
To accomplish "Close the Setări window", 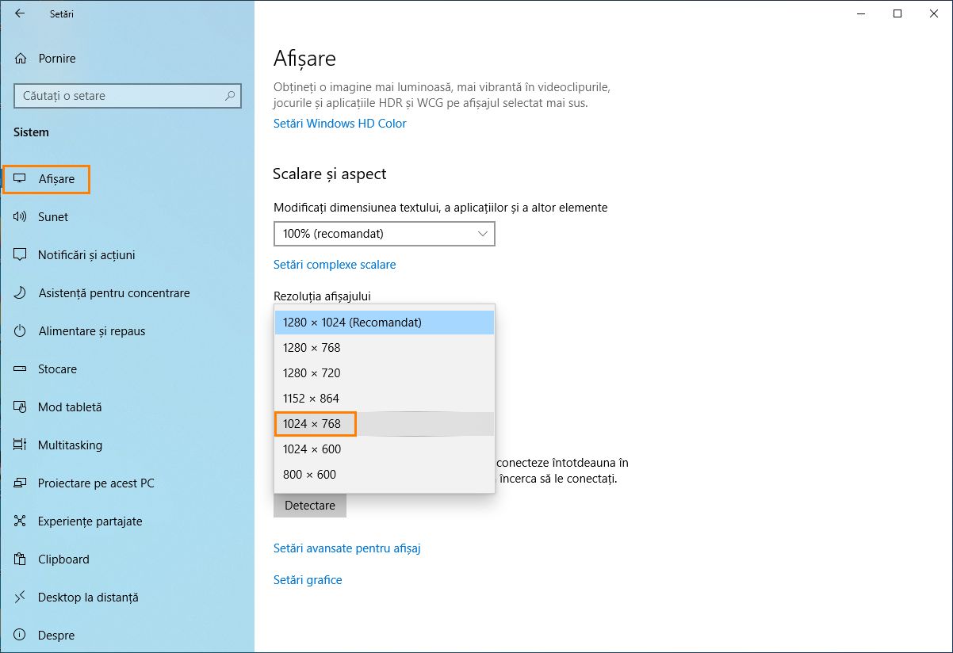I will coord(934,13).
